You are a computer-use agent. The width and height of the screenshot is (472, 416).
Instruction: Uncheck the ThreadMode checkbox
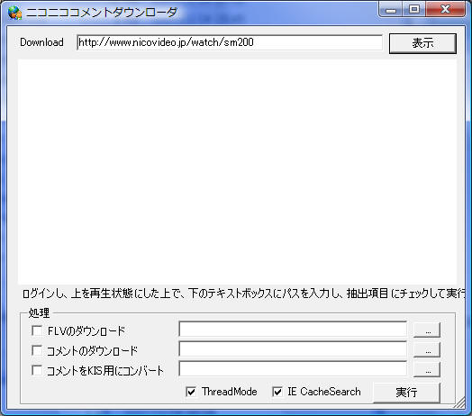(x=192, y=392)
